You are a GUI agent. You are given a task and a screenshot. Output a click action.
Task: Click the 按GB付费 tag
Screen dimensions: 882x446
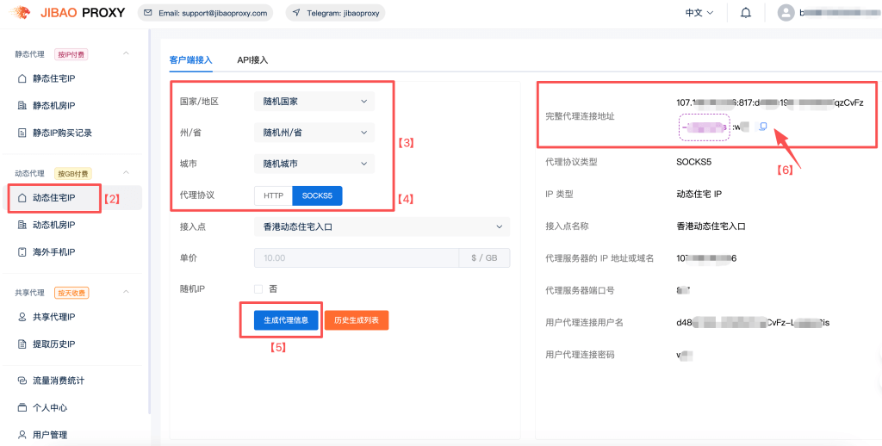tap(73, 173)
